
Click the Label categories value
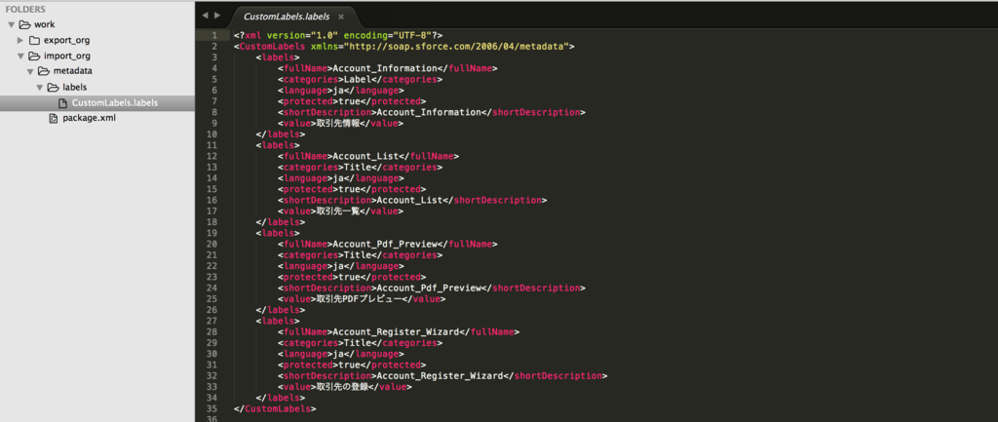359,80
